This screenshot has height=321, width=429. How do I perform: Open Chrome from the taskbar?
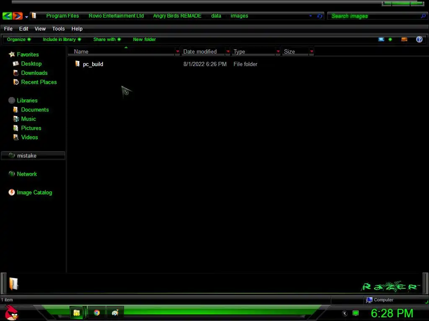tap(97, 313)
